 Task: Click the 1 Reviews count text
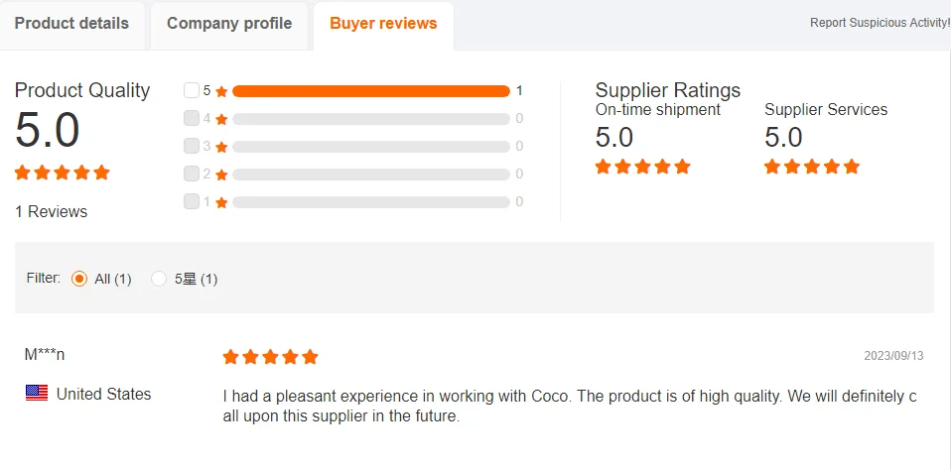52,211
